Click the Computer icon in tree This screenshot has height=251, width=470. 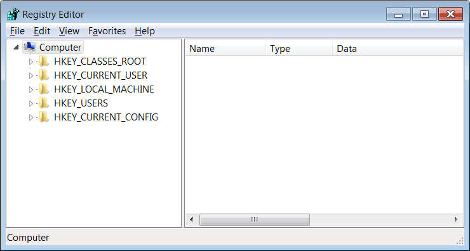click(30, 48)
